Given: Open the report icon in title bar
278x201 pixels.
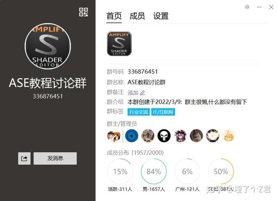Looking at the screenshot, I should 247,7.
